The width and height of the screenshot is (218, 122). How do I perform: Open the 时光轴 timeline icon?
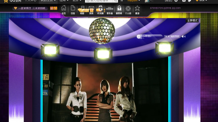[100, 10]
